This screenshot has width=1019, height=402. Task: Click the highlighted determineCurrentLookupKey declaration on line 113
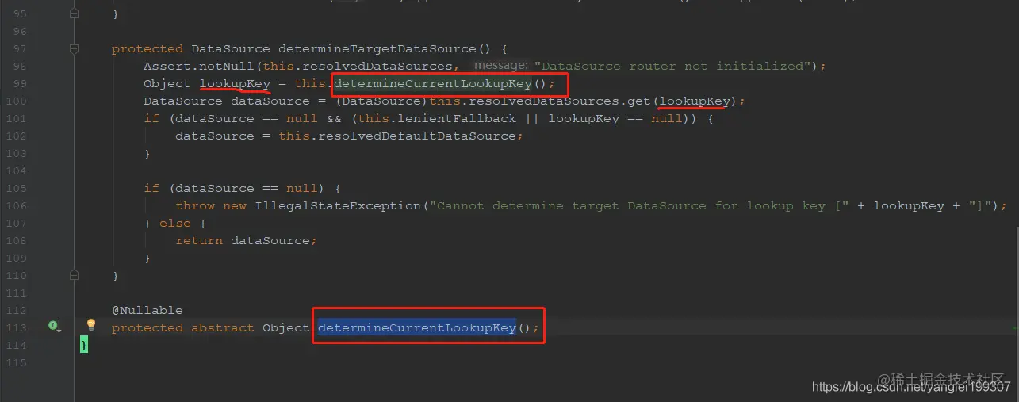click(417, 327)
